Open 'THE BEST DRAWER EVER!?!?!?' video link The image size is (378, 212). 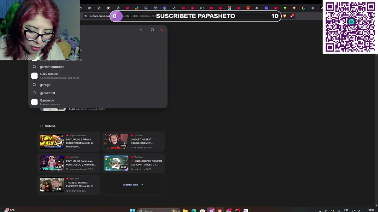coord(81,184)
